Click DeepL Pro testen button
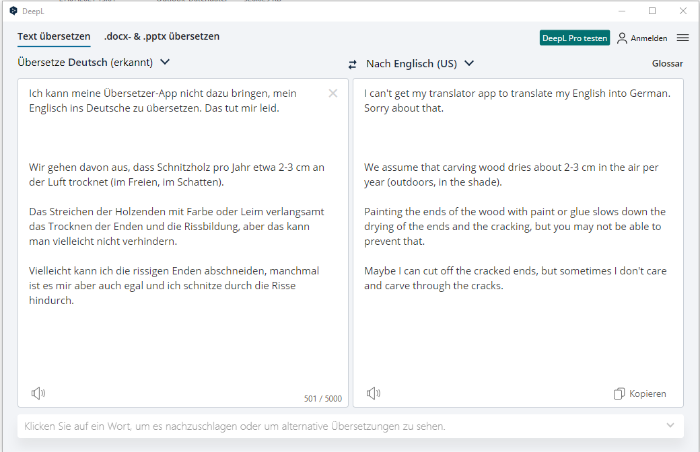Image resolution: width=700 pixels, height=452 pixels. click(575, 38)
